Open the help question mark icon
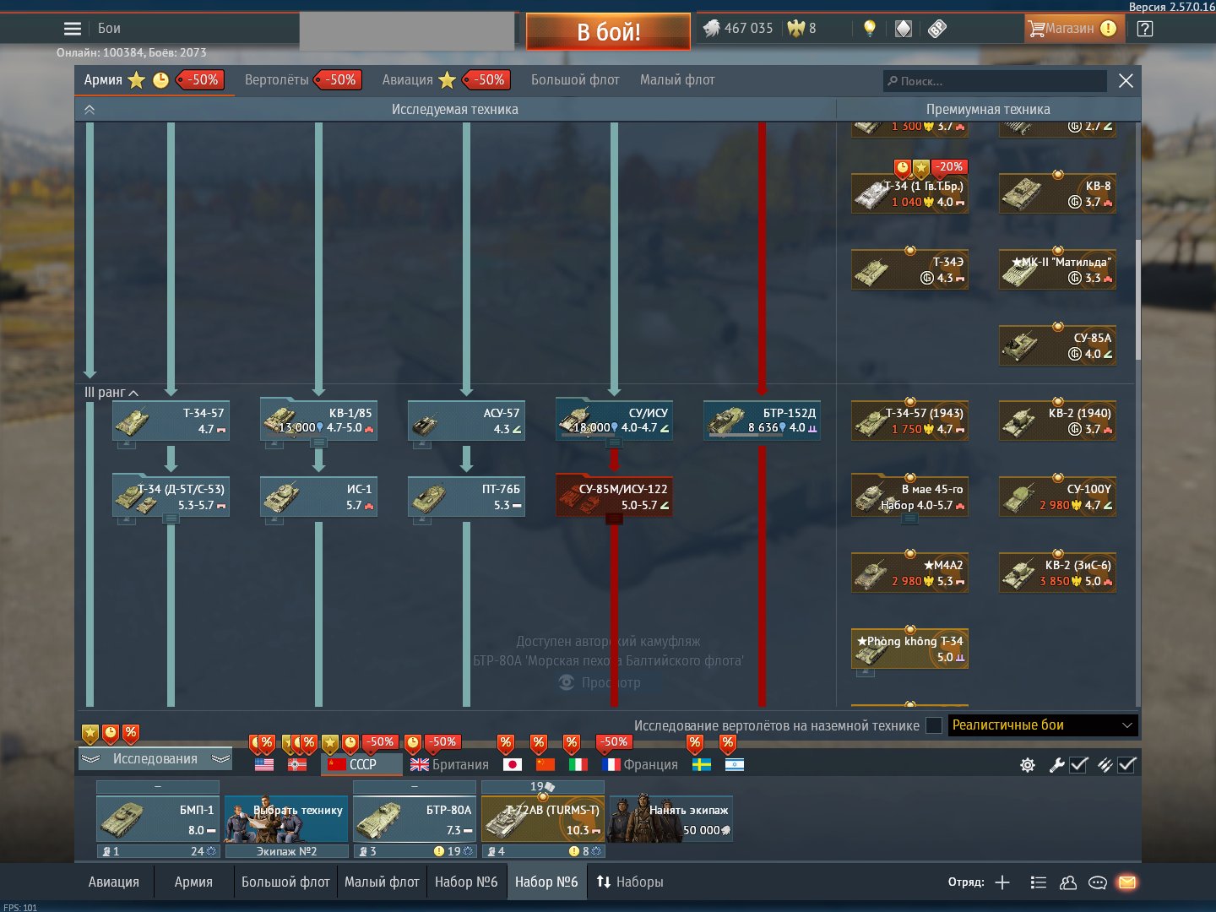This screenshot has height=912, width=1216. coord(1145,29)
